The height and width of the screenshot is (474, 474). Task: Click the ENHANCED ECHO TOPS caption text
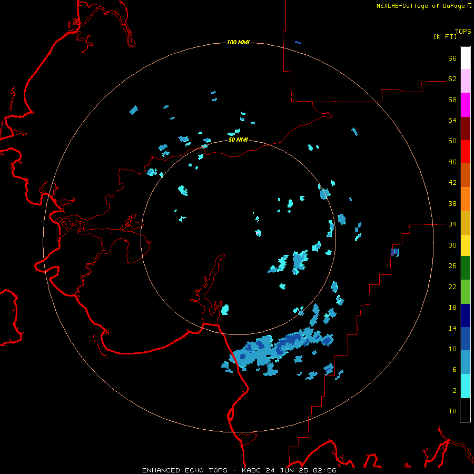point(185,470)
